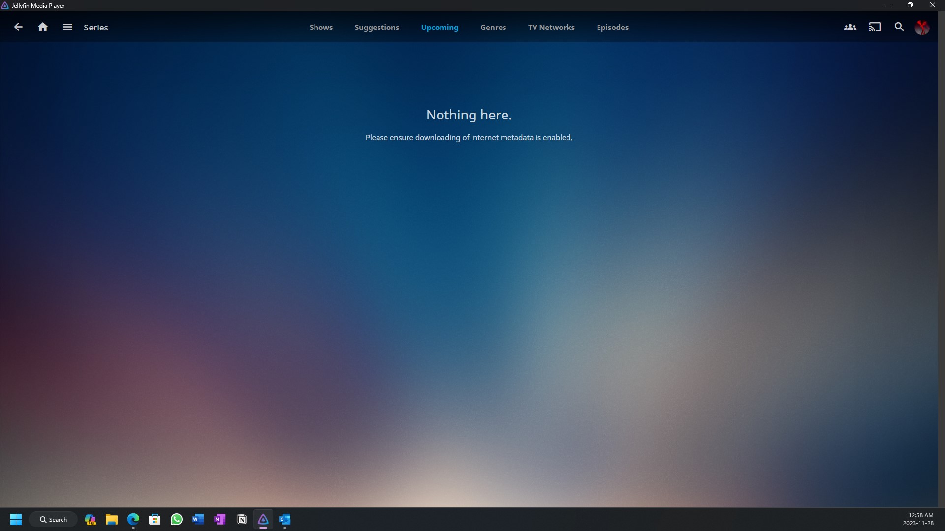Open the SyncPlay group icon
This screenshot has width=945, height=531.
coord(850,27)
